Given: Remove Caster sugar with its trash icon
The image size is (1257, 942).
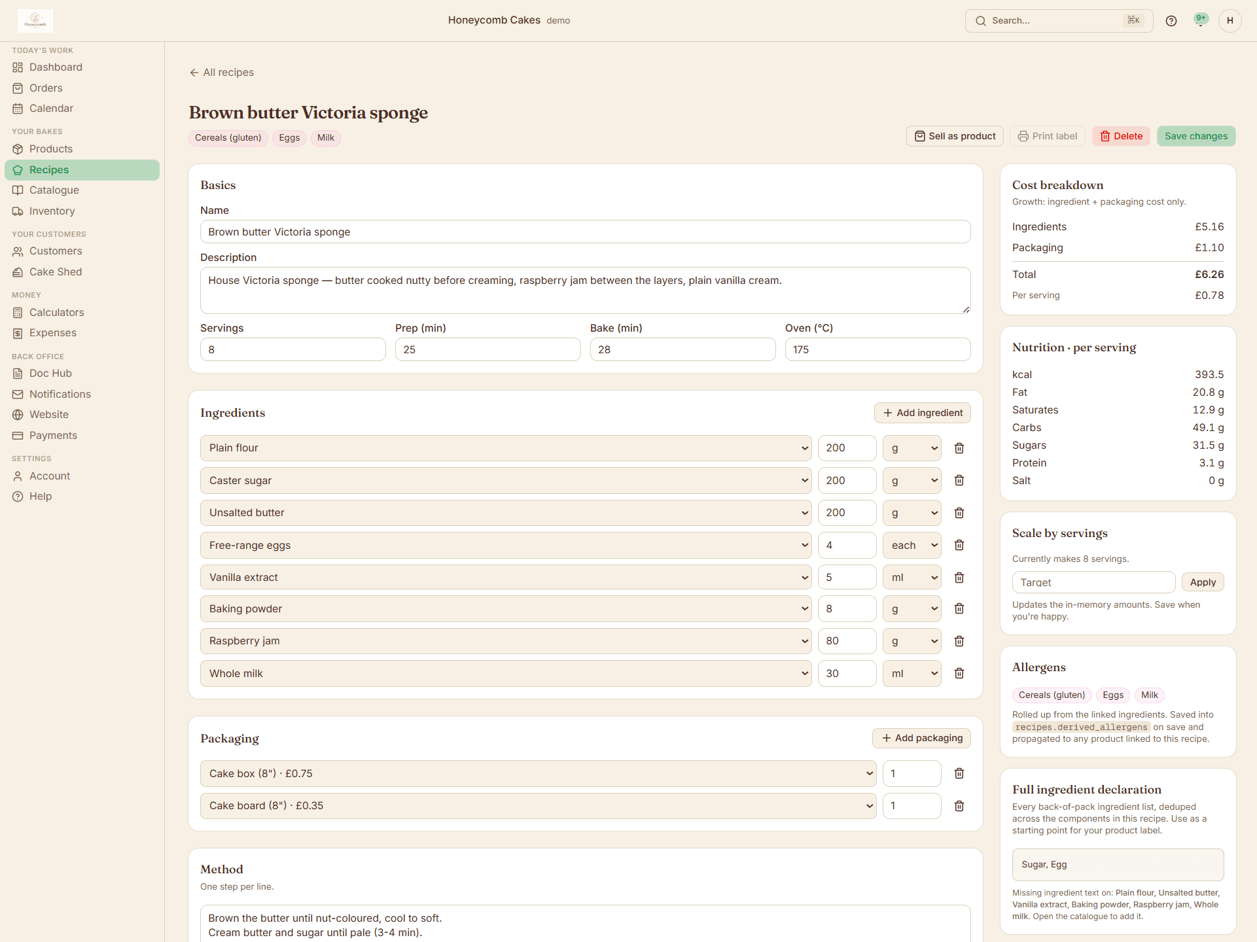Looking at the screenshot, I should pos(959,480).
